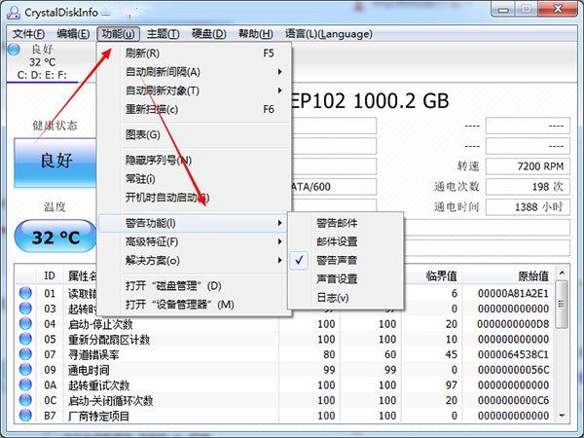Click status orb for attribute 0C
Image resolution: width=584 pixels, height=438 pixels.
point(25,400)
